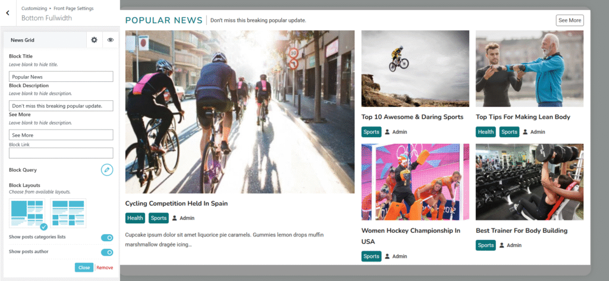Screen dimensions: 609x281
Task: Expand the News Grid widget header
Action: pos(45,40)
